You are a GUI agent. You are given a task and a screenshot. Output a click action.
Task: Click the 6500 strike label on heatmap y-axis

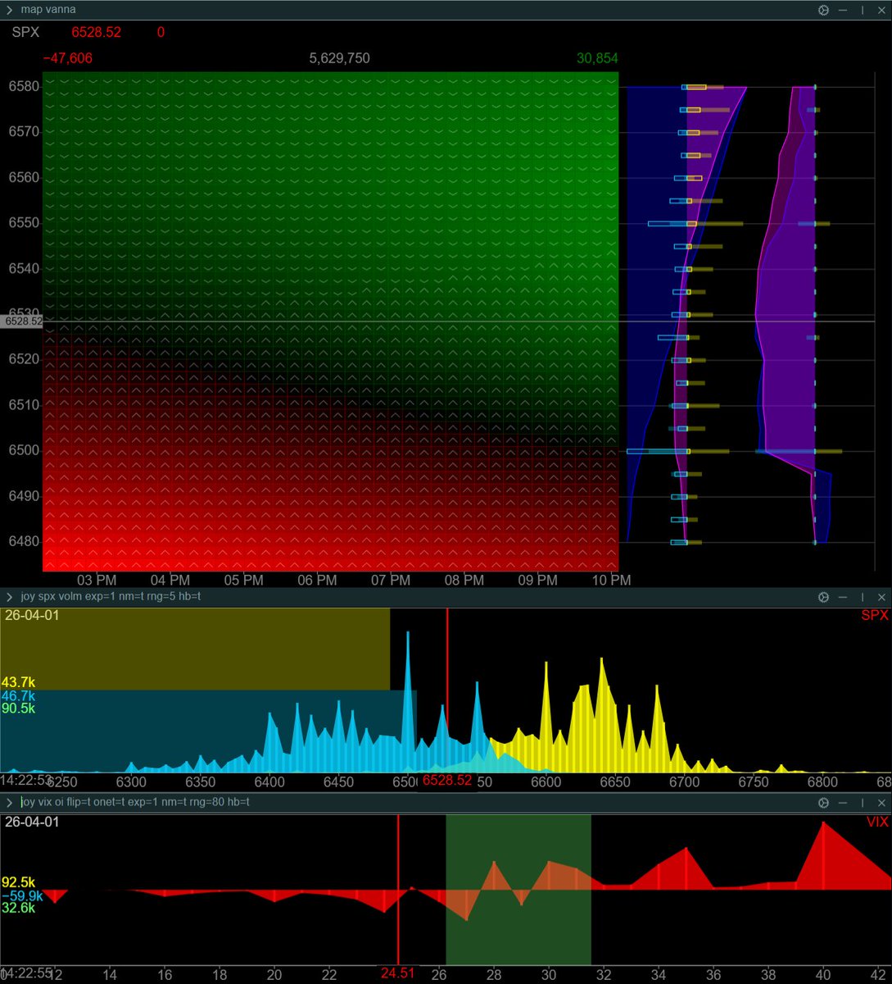[24, 450]
